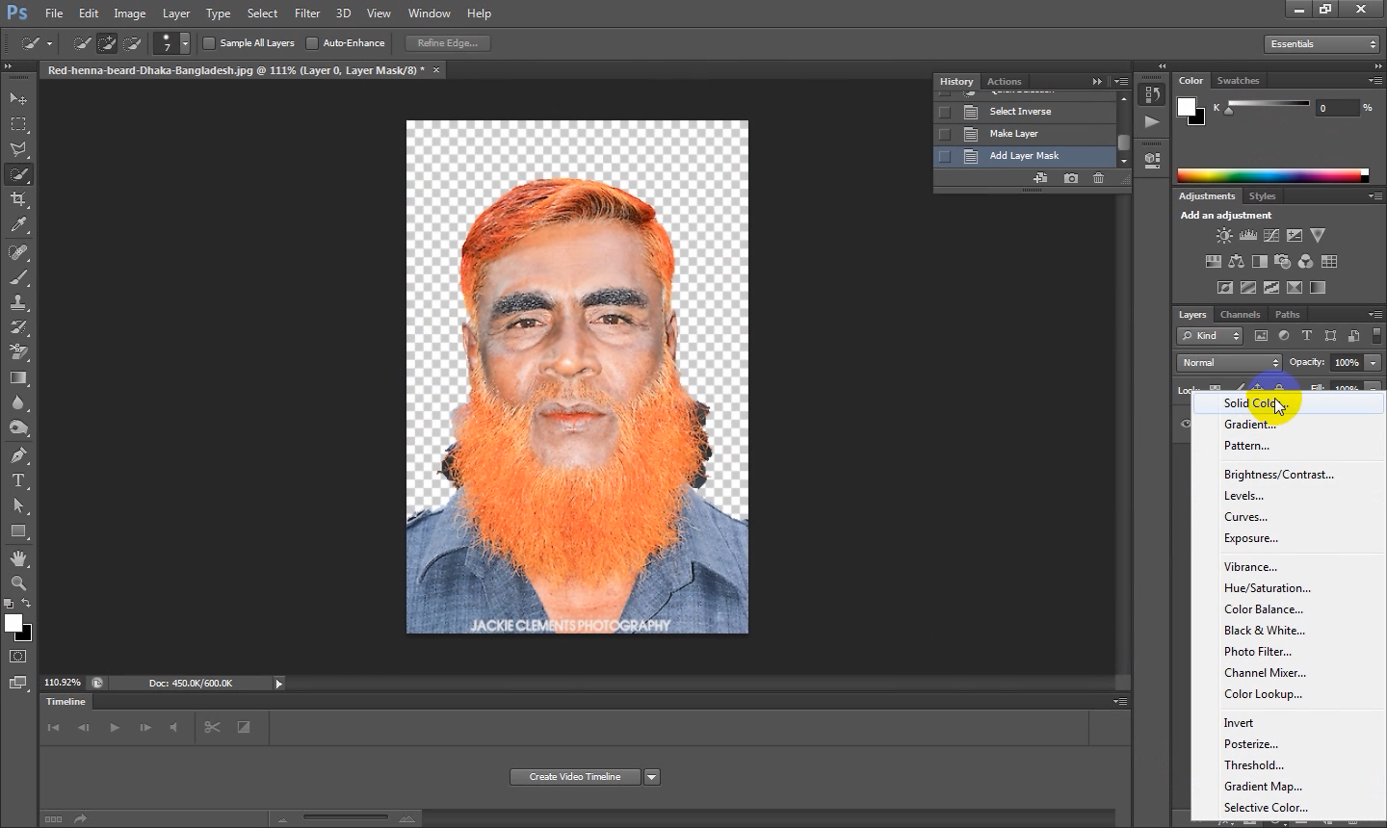Expand the Create Video Timeline dropdown arrow
Viewport: 1387px width, 828px height.
(x=652, y=777)
